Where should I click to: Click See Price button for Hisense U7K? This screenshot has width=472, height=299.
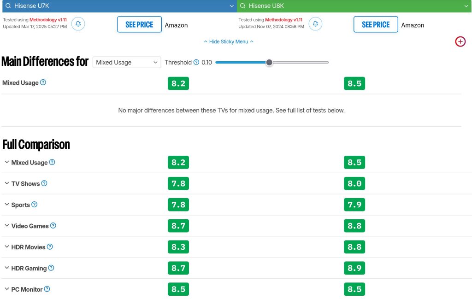click(x=139, y=24)
